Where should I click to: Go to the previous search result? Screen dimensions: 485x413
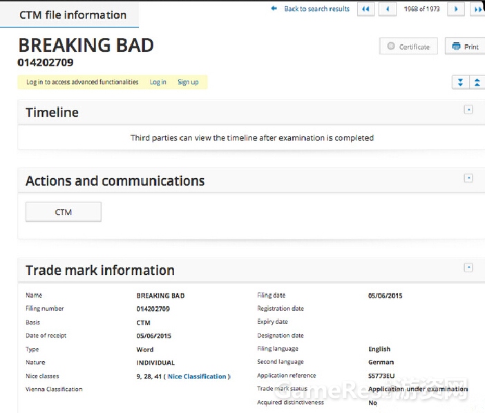(x=388, y=9)
